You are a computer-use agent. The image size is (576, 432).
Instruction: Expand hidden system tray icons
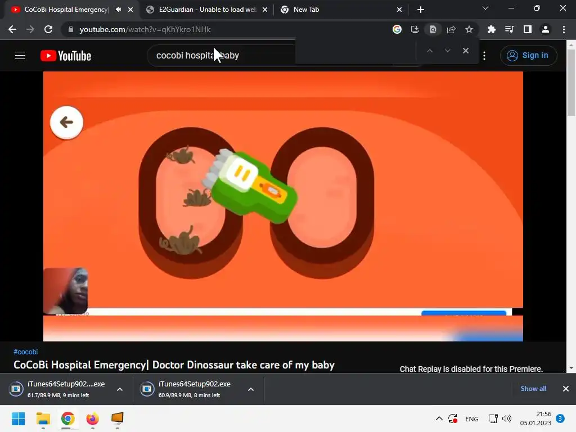(439, 418)
